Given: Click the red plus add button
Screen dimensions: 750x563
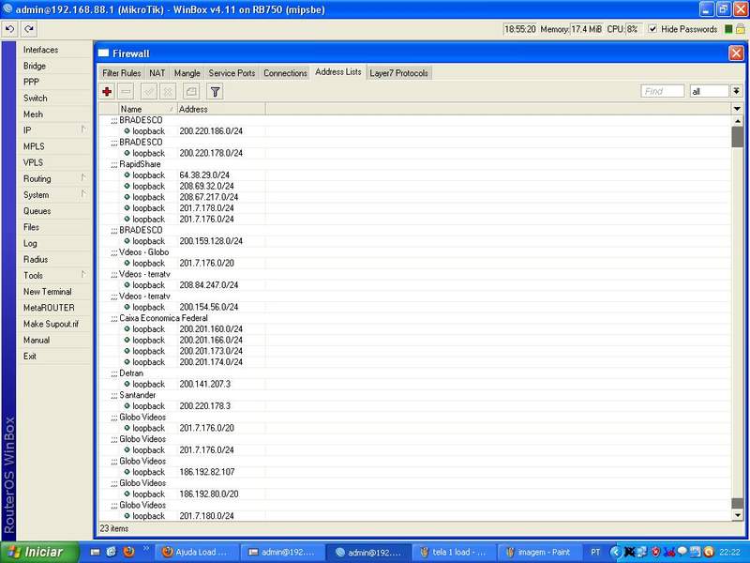Looking at the screenshot, I should point(107,91).
